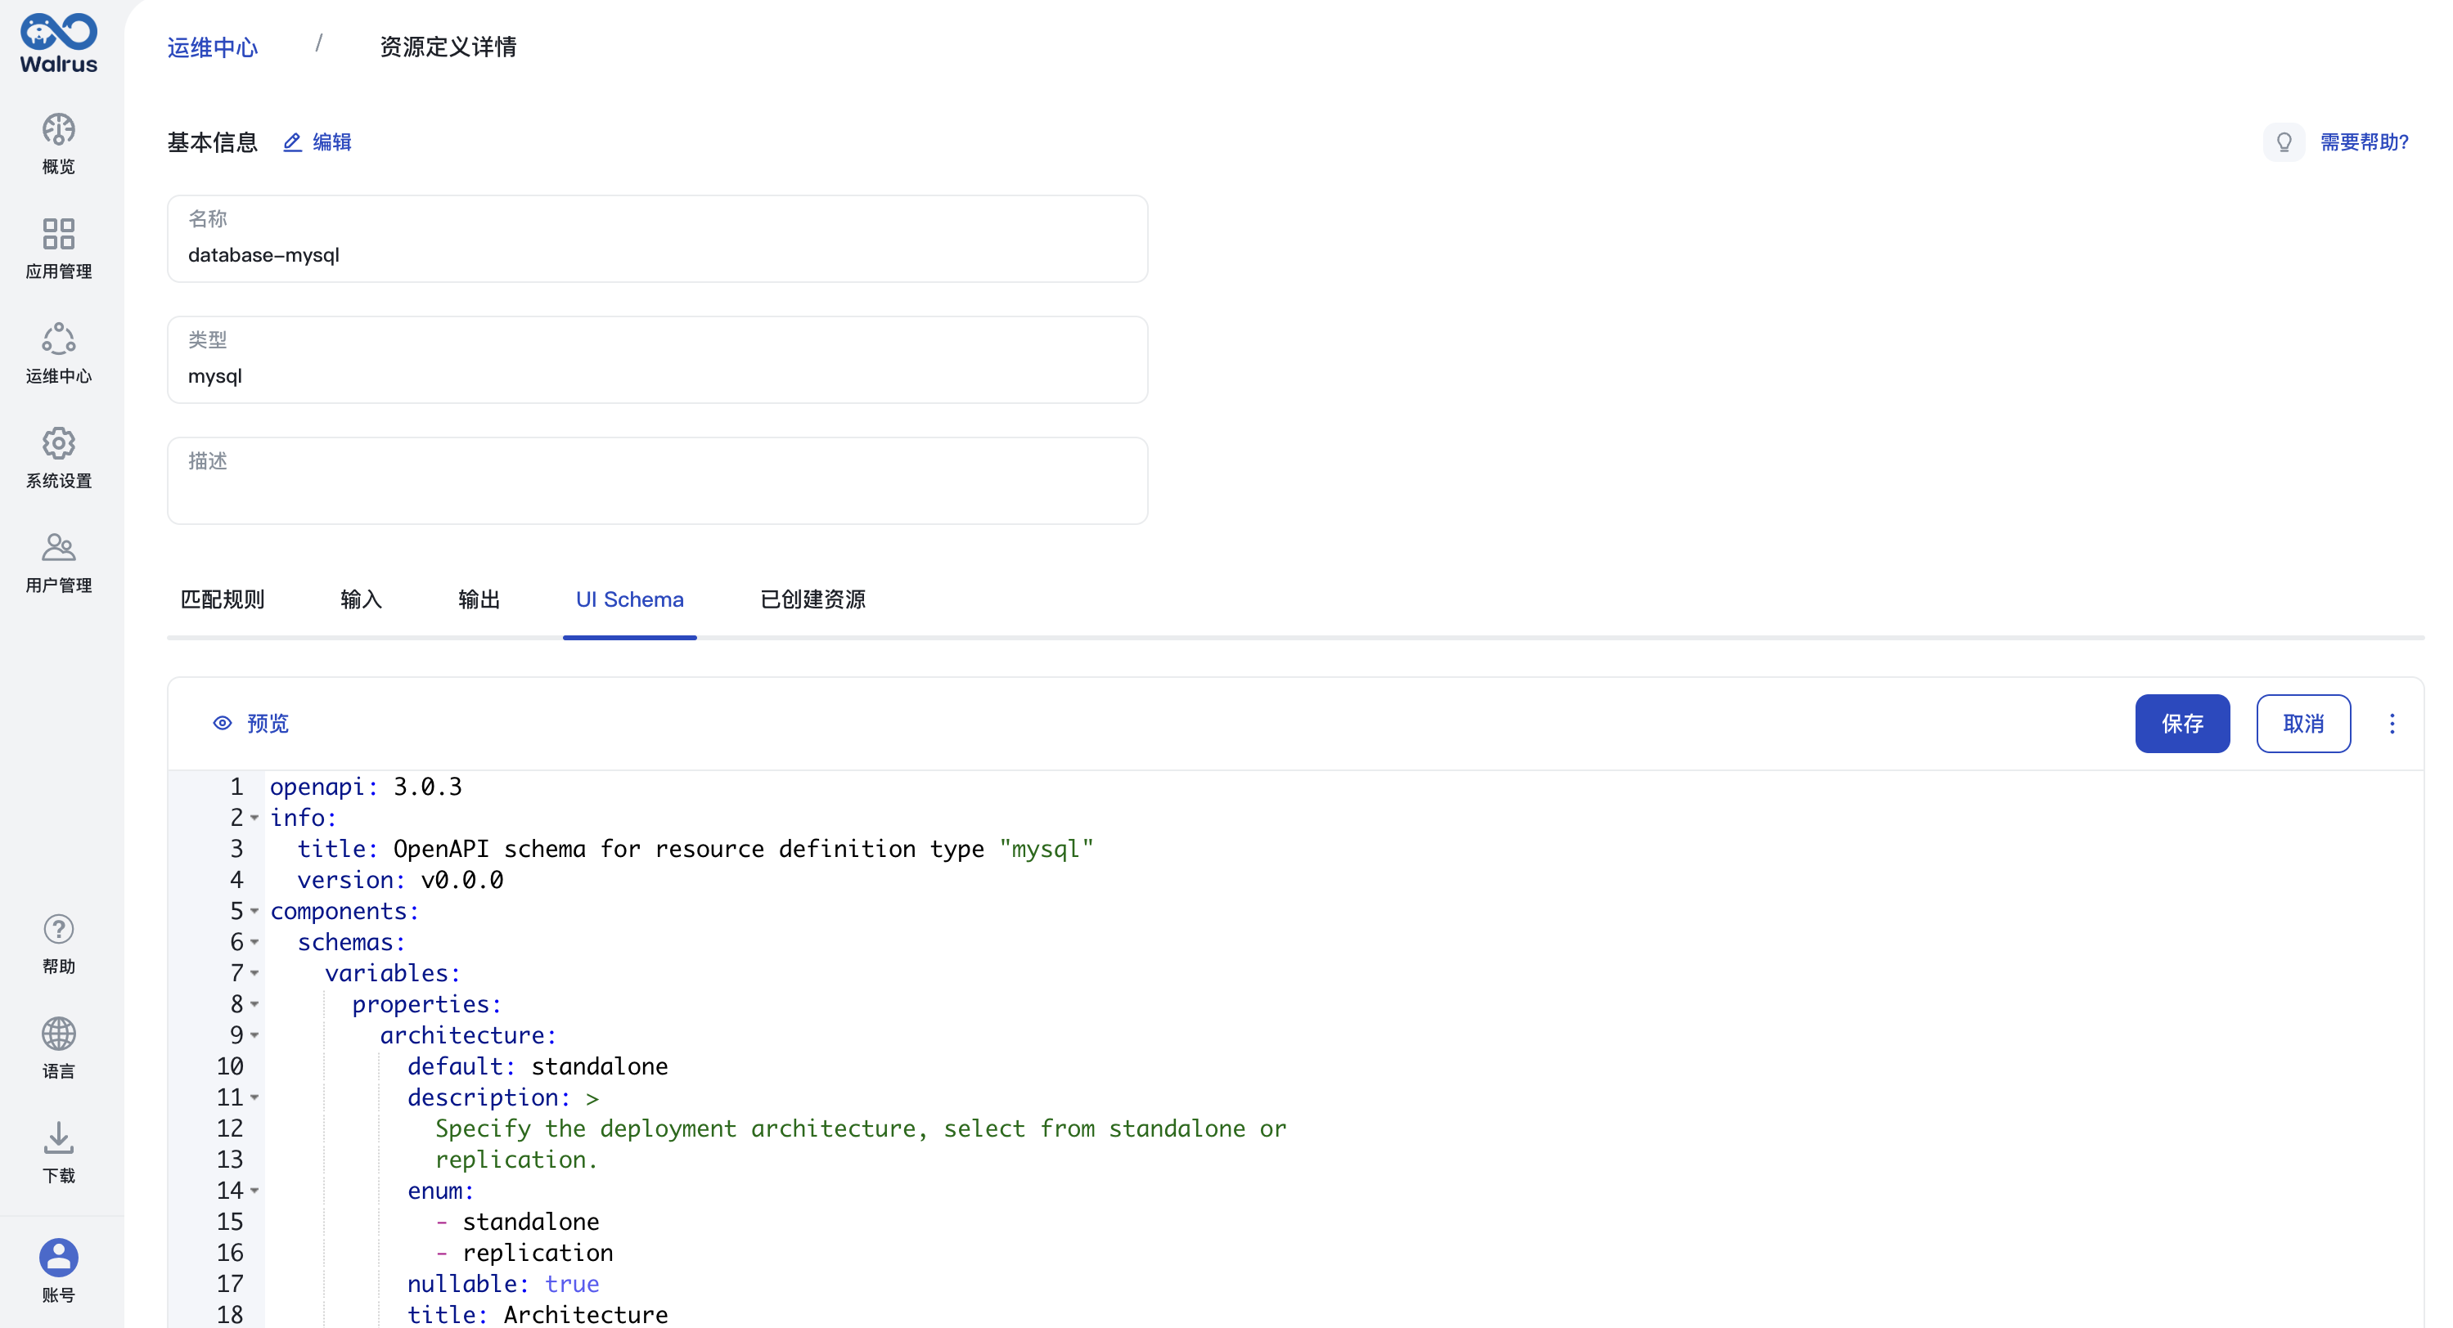
Task: Open the 需要帮助? help link
Action: click(x=2364, y=141)
